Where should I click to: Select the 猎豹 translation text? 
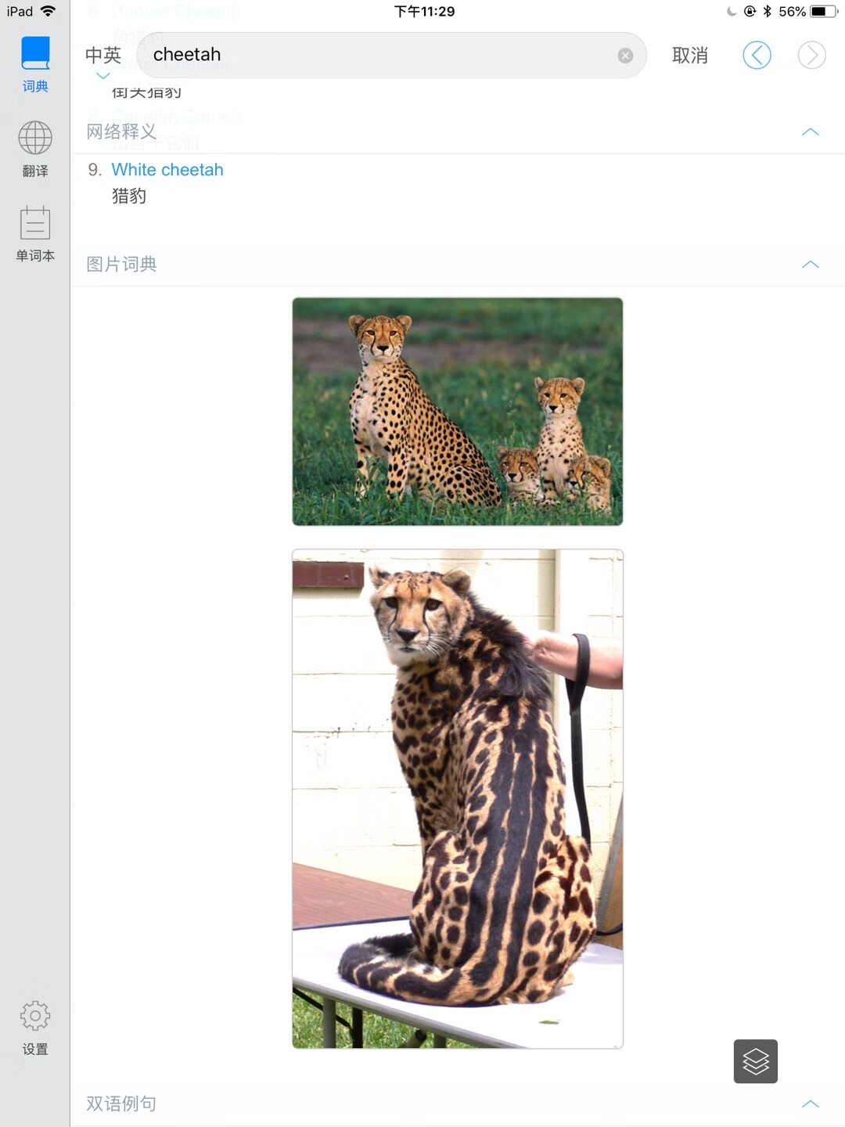[129, 196]
